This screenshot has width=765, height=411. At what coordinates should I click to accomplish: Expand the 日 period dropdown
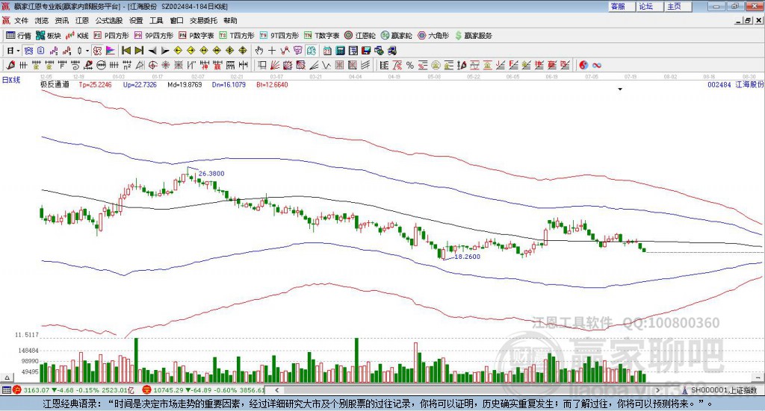coord(18,51)
